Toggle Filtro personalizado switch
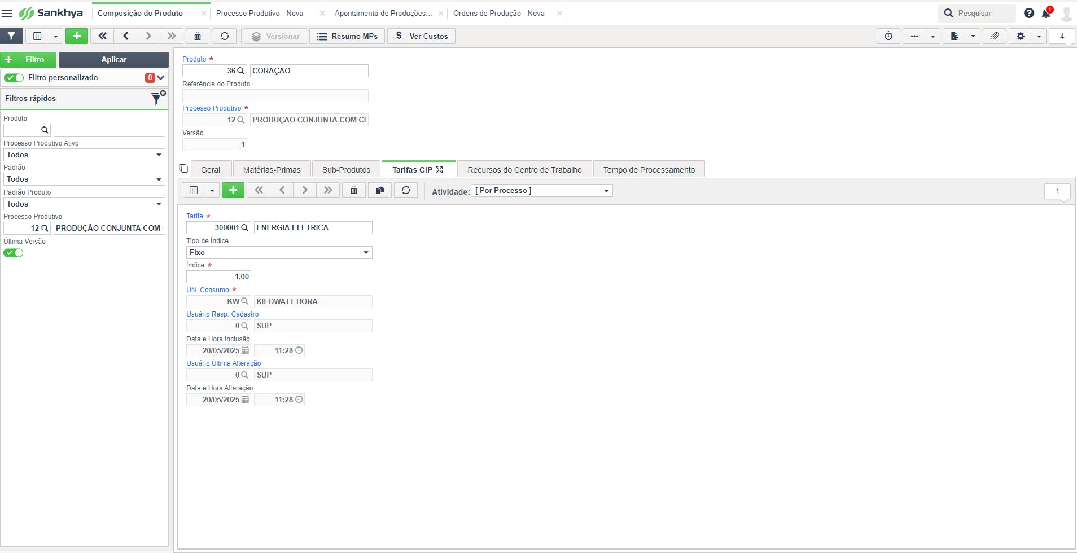The height and width of the screenshot is (553, 1077). pyautogui.click(x=14, y=78)
